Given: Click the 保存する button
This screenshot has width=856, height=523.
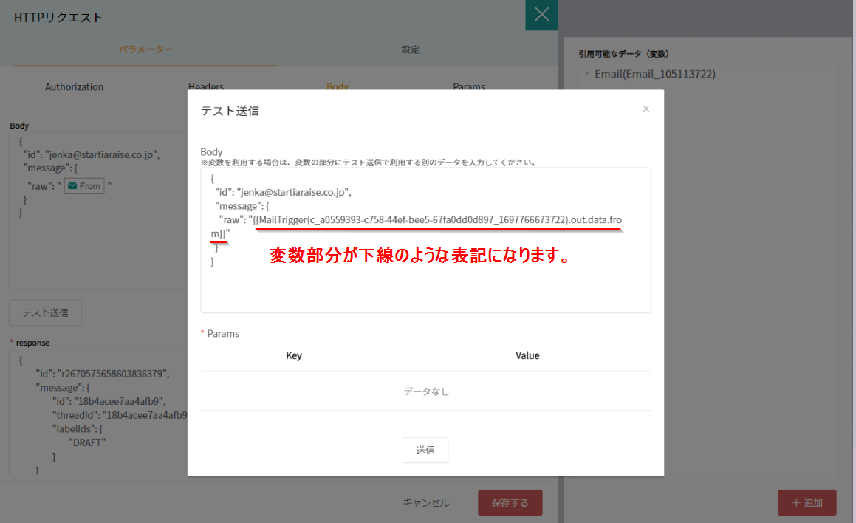Looking at the screenshot, I should 510,503.
